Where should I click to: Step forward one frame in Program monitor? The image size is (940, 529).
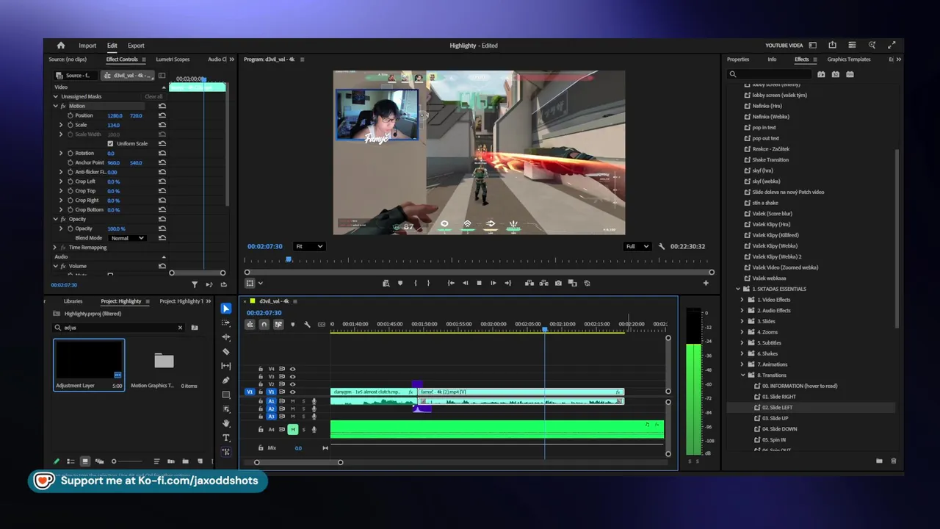click(x=493, y=283)
